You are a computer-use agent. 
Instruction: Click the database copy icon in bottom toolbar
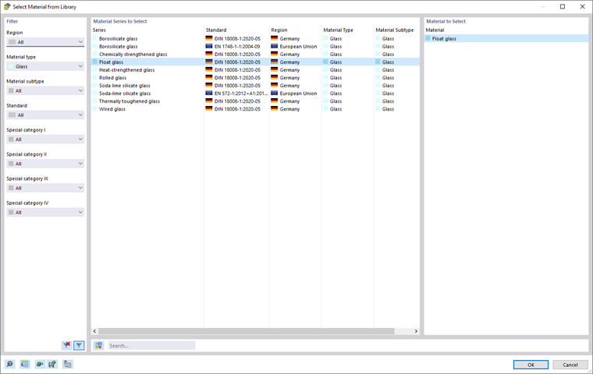[x=68, y=364]
